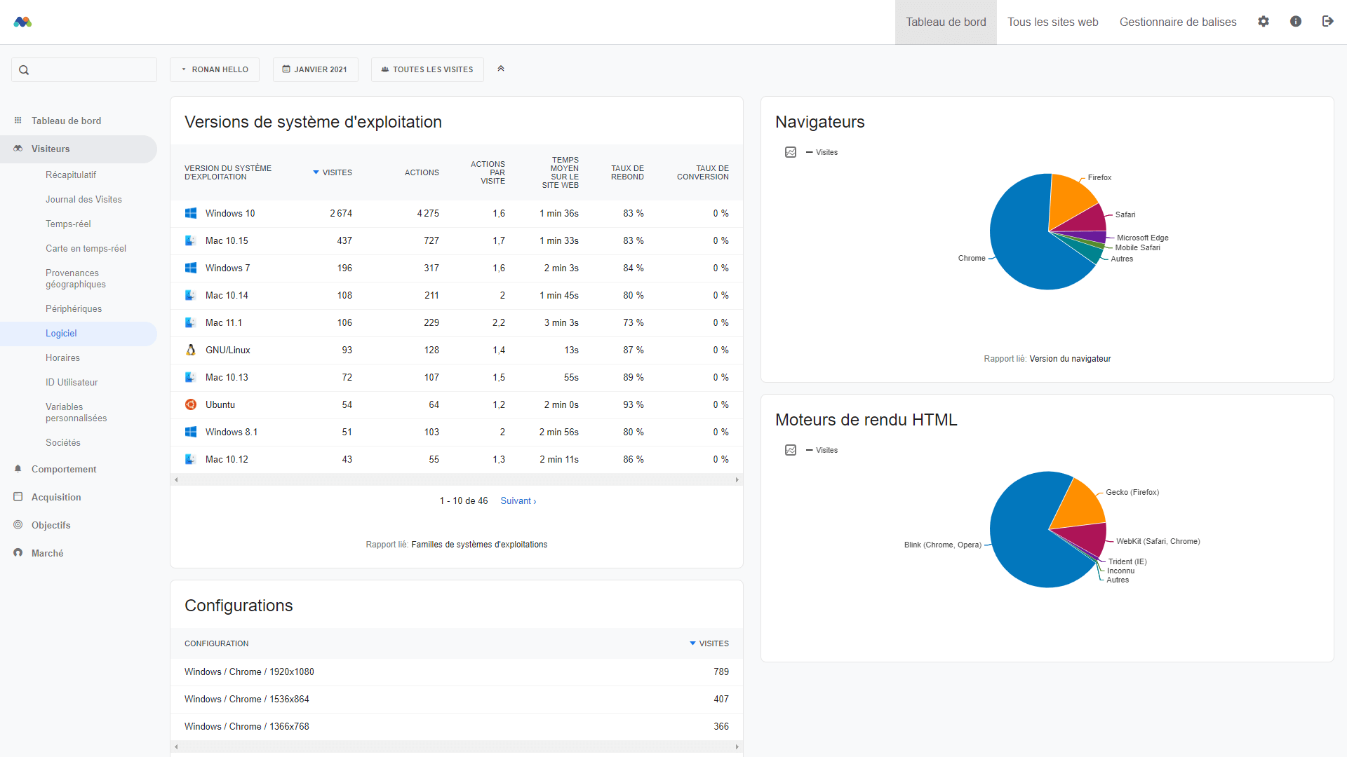Open the TOUTES LES VISITES segment selector
The image size is (1347, 757).
tap(427, 69)
